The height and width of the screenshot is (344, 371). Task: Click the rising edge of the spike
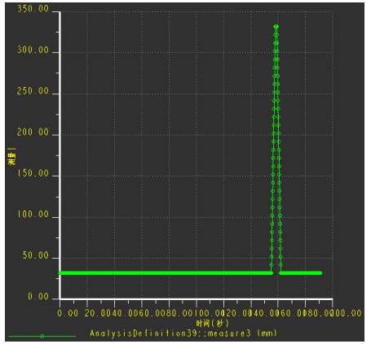tap(273, 149)
